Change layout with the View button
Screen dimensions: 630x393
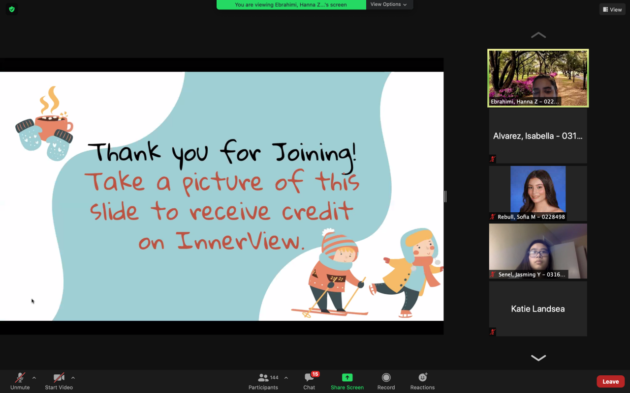click(612, 9)
